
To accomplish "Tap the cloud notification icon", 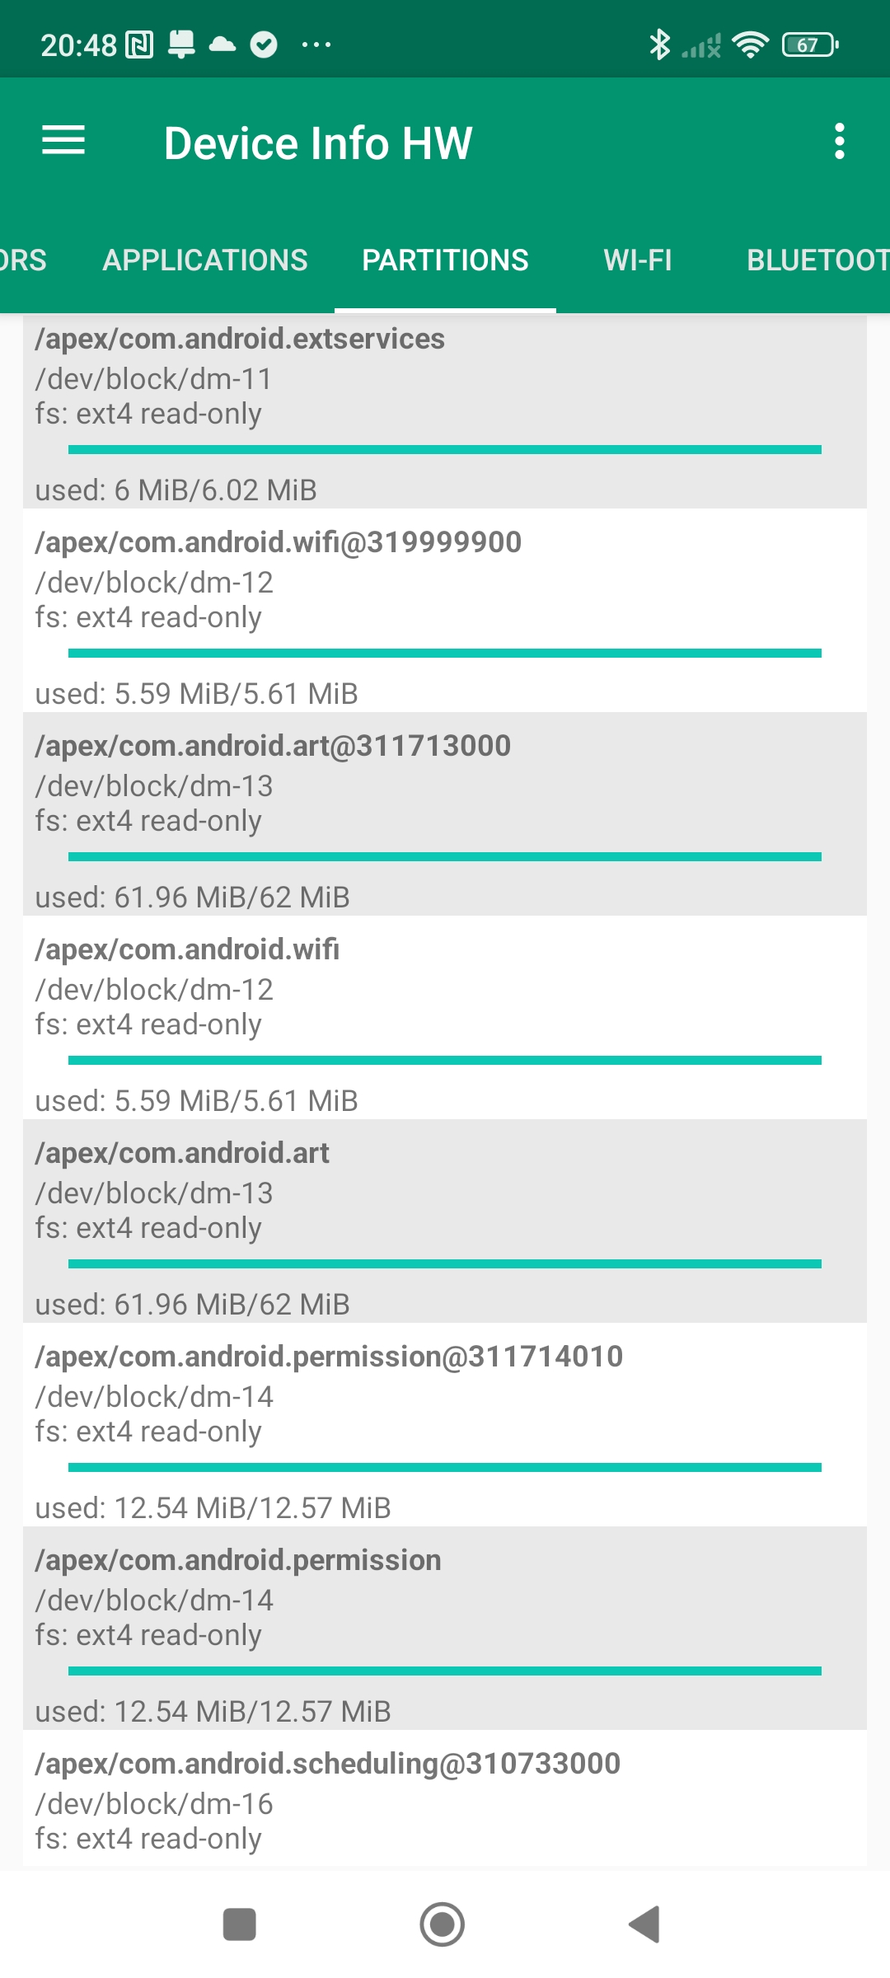I will pyautogui.click(x=222, y=45).
